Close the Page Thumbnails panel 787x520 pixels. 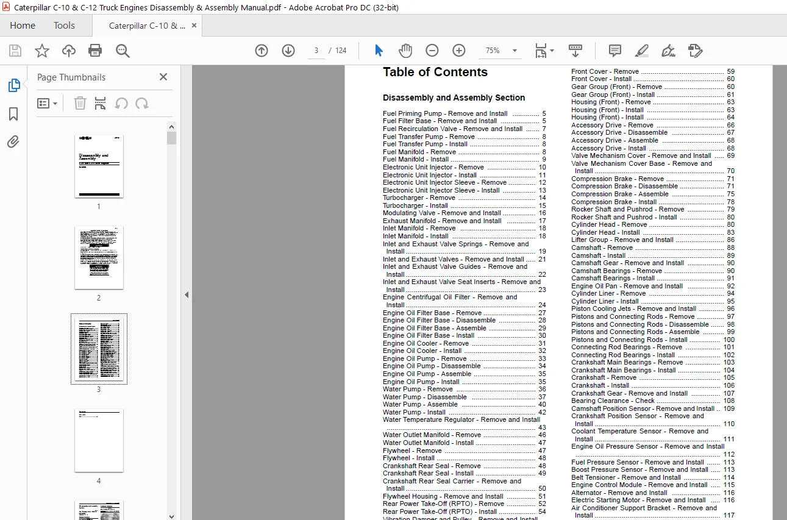163,77
